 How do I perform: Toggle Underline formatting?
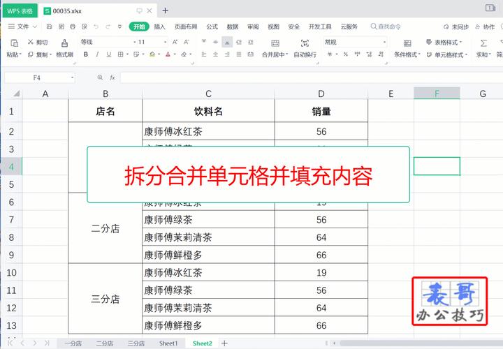(109, 54)
